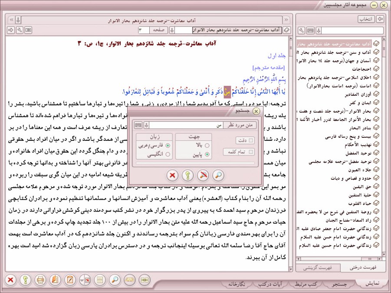The height and width of the screenshot is (293, 391).
Task: Select the پایین direction radio button
Action: tap(207, 154)
